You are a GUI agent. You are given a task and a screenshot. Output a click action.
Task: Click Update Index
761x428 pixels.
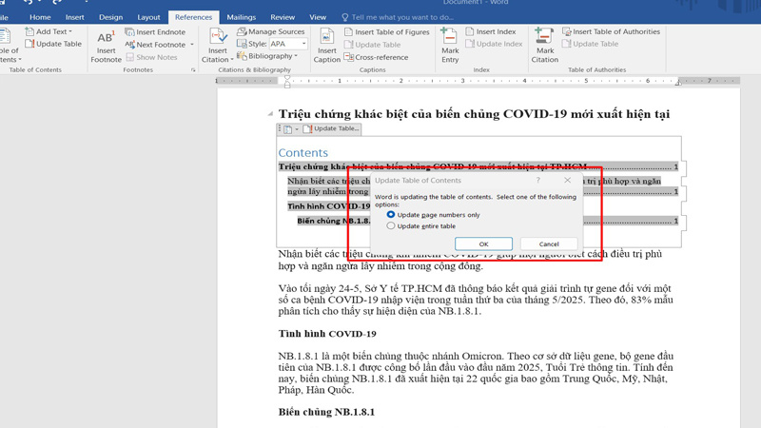click(x=494, y=44)
